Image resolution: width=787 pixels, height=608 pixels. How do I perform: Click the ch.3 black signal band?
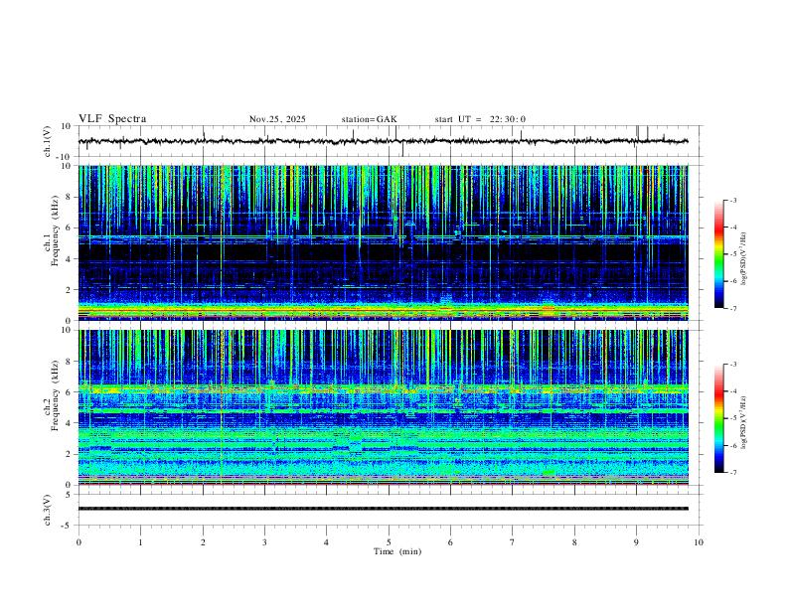coord(383,509)
